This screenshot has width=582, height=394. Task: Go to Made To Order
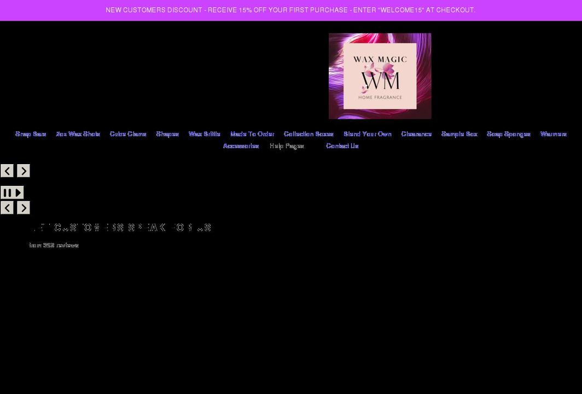click(252, 134)
